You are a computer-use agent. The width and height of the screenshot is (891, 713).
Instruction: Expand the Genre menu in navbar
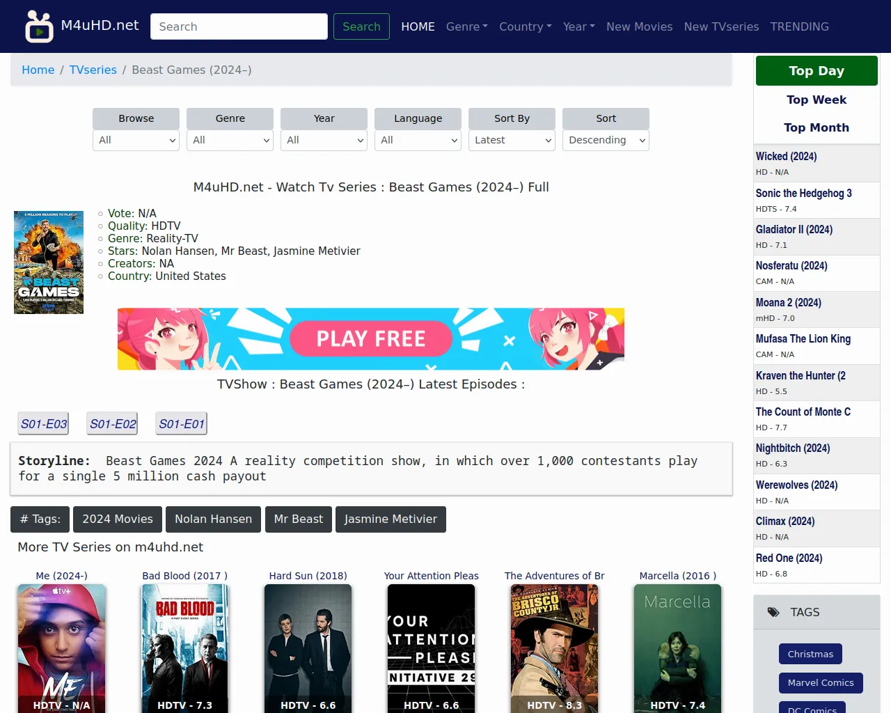click(x=467, y=26)
